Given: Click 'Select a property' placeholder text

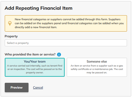Looking at the screenshot, I should (x=18, y=43).
